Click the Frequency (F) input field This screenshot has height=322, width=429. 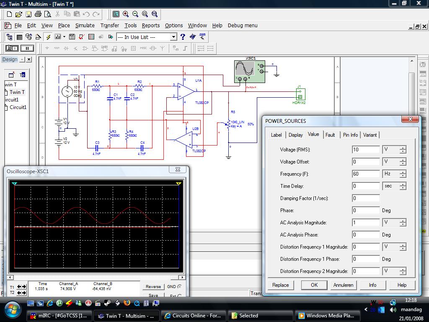pos(366,174)
